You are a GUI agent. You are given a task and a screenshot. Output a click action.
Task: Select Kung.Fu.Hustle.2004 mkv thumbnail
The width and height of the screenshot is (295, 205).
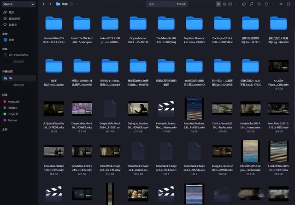[x=222, y=151]
